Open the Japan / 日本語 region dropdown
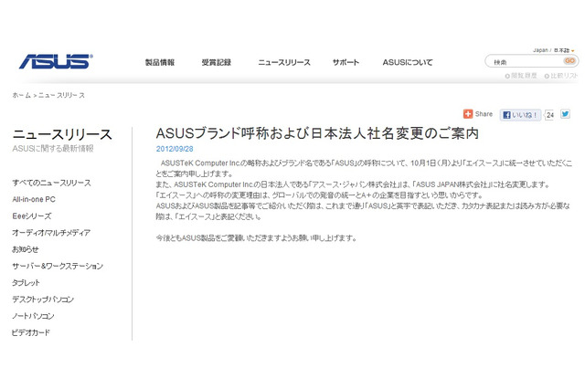 [x=553, y=50]
